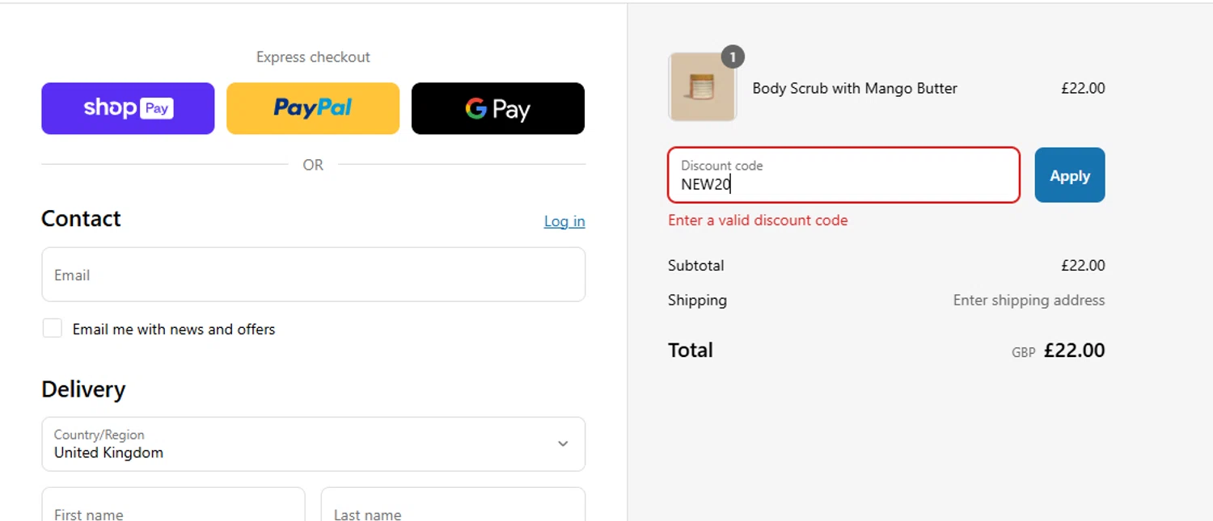Click the Total amount £22.00
This screenshot has height=521, width=1213.
1074,351
